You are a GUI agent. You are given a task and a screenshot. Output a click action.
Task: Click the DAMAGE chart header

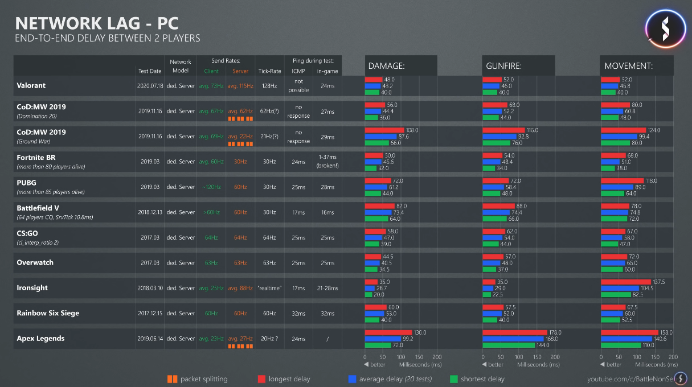pos(401,66)
